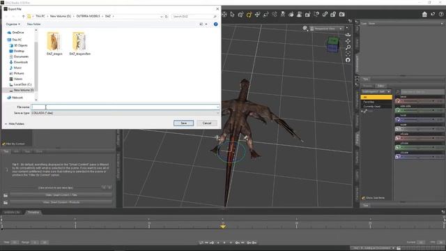
Task: Select the Presets tab in Parameters pane
Action: (367, 86)
